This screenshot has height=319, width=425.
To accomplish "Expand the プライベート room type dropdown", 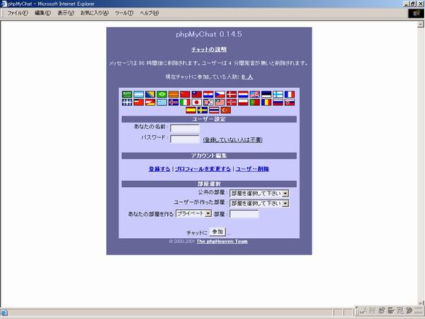I will 193,213.
